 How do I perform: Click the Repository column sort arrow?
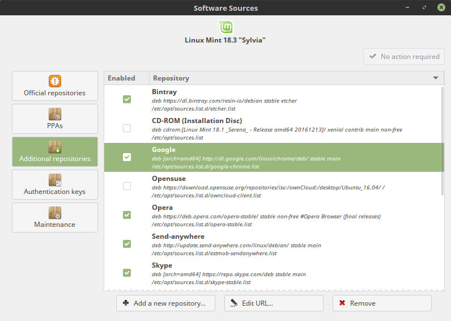pyautogui.click(x=435, y=78)
